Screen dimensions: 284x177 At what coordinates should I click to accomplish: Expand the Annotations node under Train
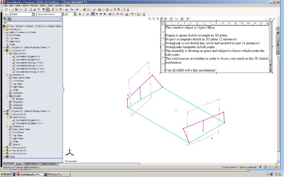click(x=4, y=29)
